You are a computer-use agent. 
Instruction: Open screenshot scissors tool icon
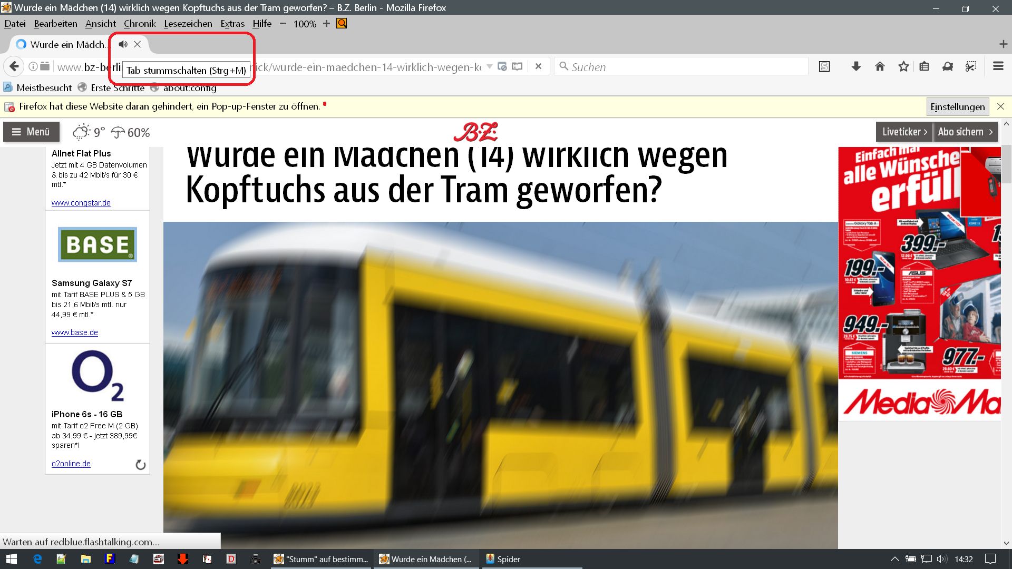click(970, 66)
